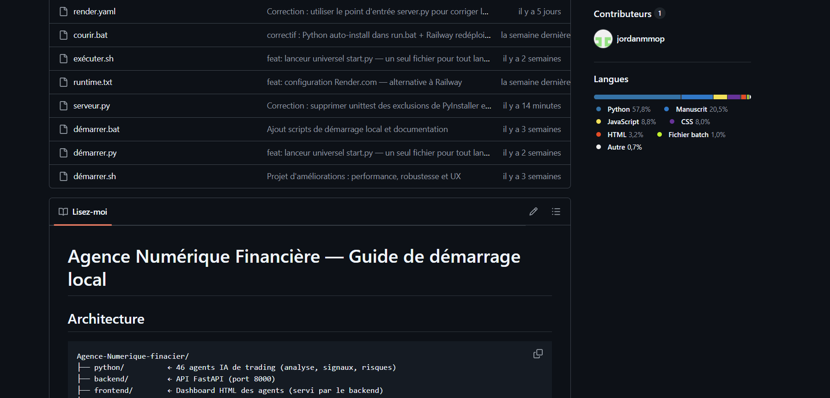
Task: Click the 'Autre 0,7%' language entry
Action: click(619, 147)
